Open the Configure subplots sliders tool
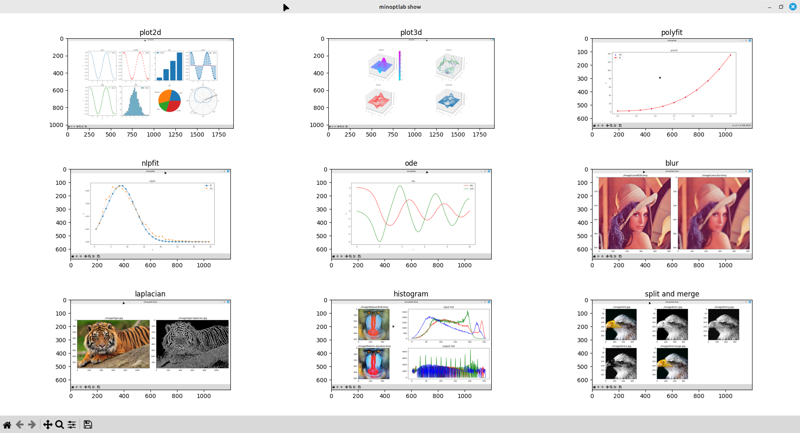Screen dimensions: 800x433 point(72,425)
